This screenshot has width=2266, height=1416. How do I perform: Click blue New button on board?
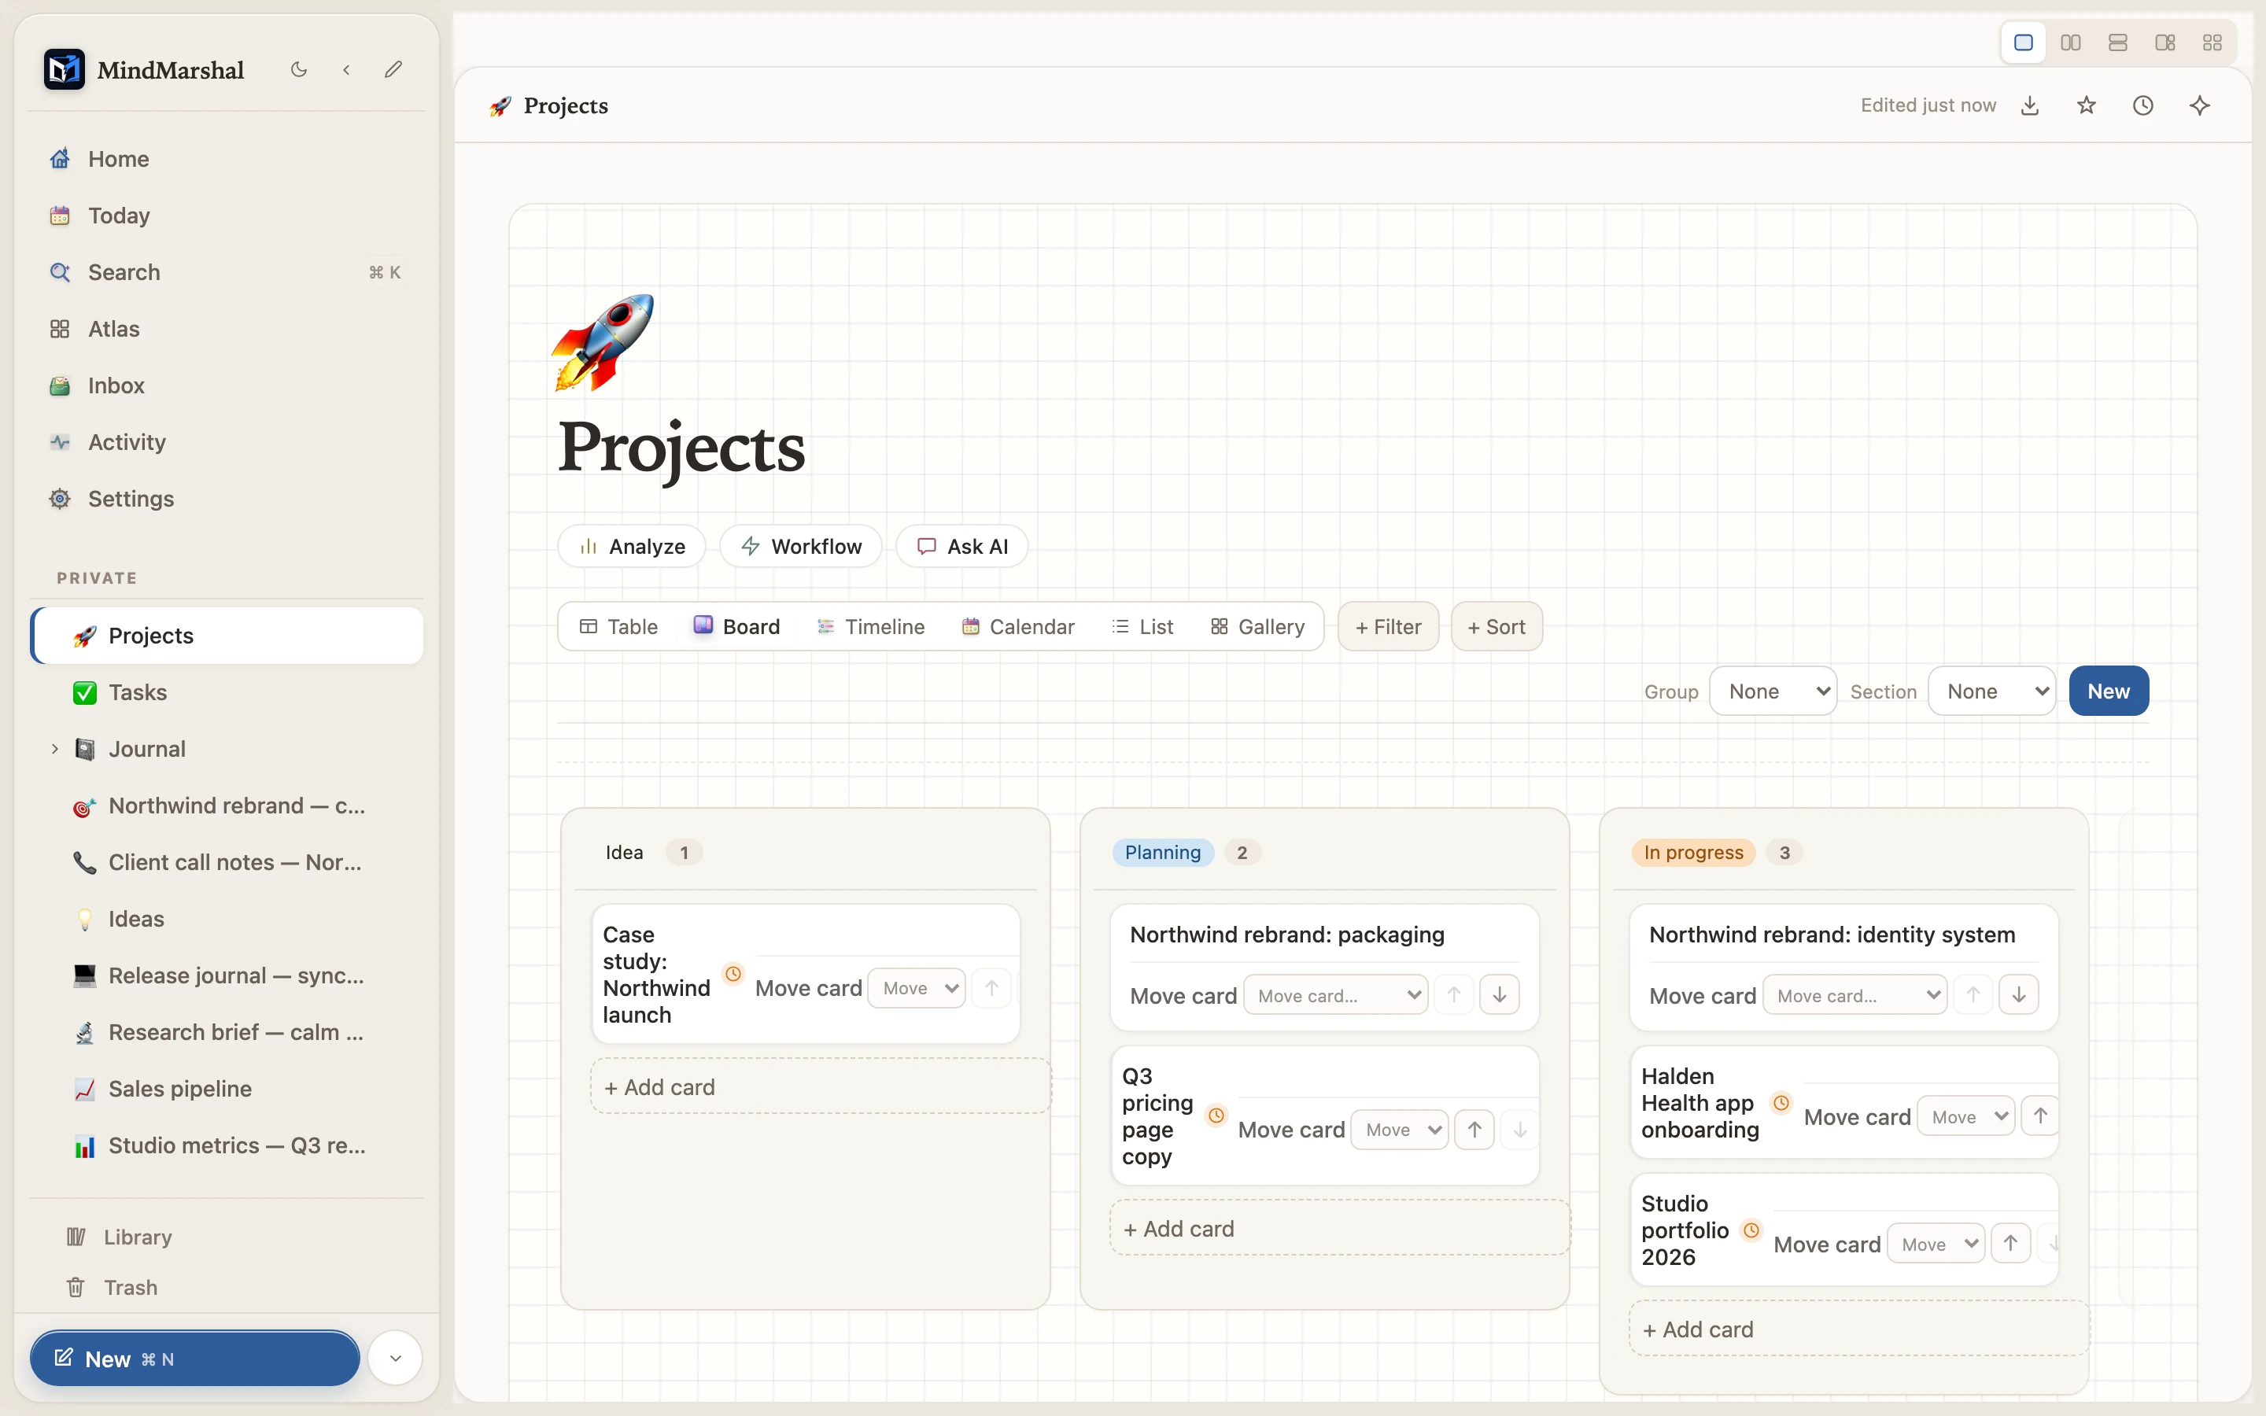coord(2109,692)
